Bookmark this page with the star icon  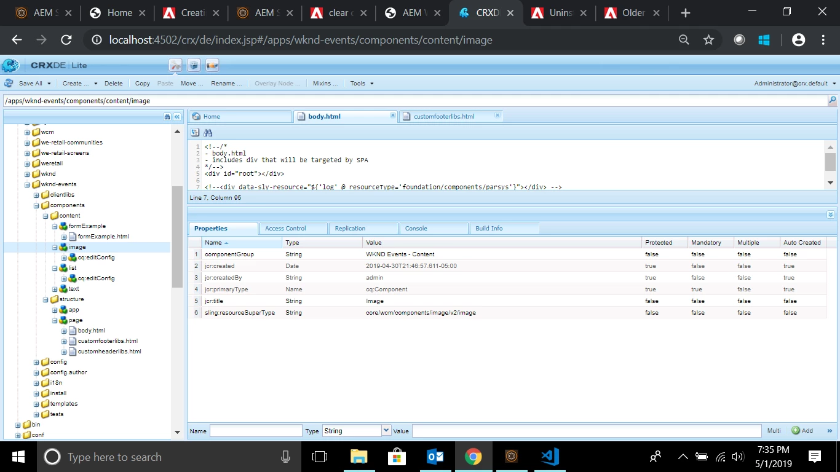click(708, 40)
